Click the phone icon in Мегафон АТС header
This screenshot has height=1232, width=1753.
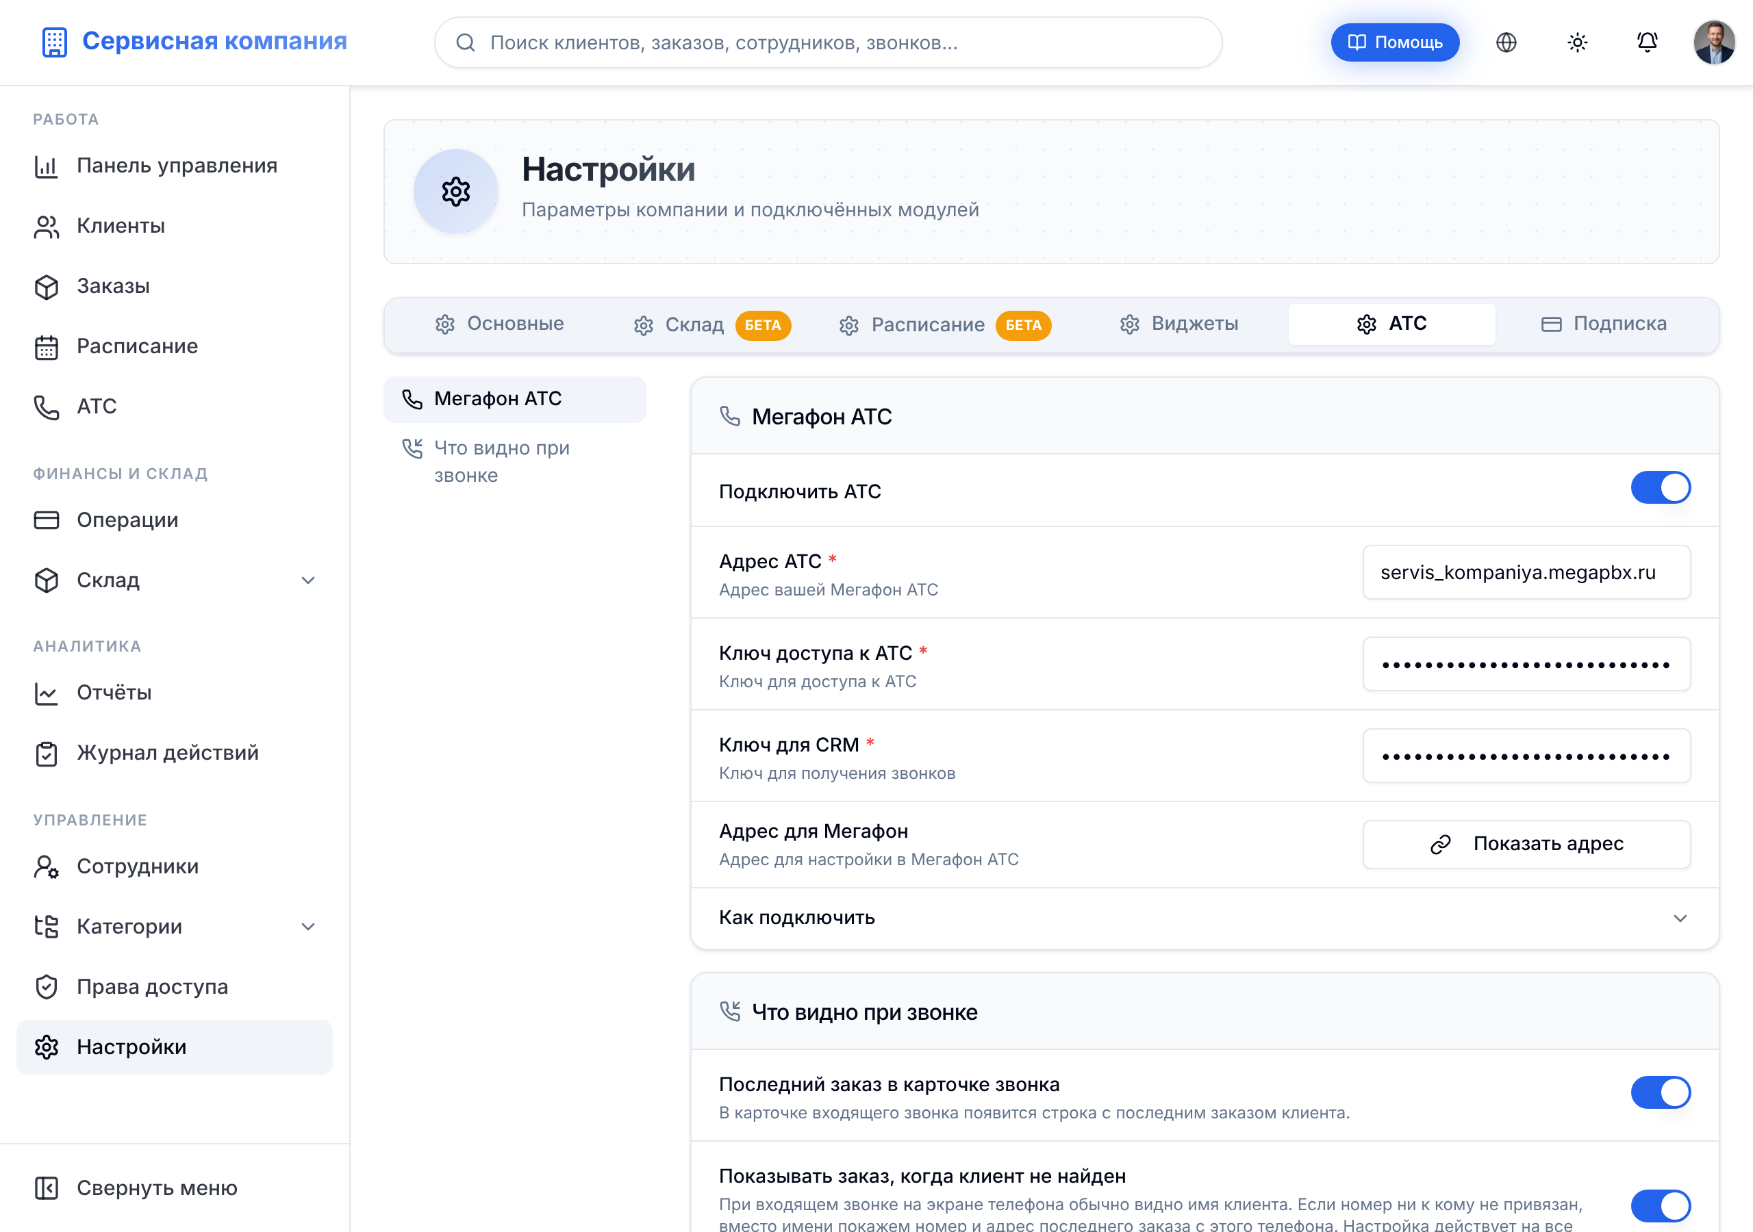730,417
